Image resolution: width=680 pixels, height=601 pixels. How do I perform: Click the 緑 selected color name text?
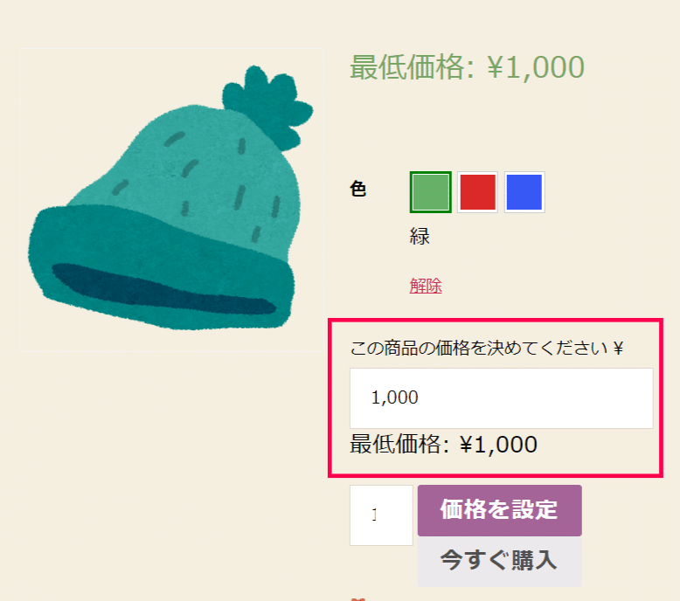pyautogui.click(x=420, y=237)
